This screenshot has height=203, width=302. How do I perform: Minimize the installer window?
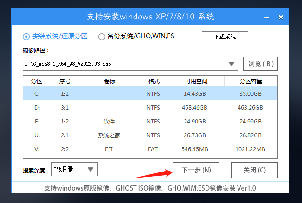265,17
